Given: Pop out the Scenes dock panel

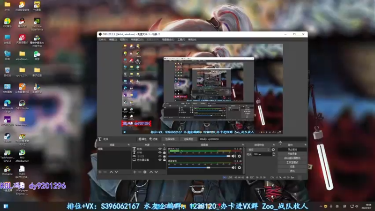Looking at the screenshot, I should pyautogui.click(x=128, y=145).
